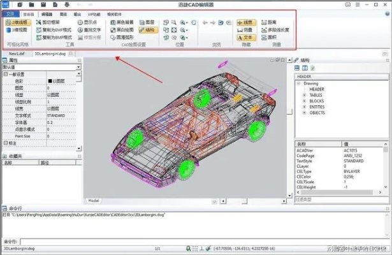Click second icon in 结构 panel toolbar
Screen dimensions: 392x255
(x=305, y=68)
